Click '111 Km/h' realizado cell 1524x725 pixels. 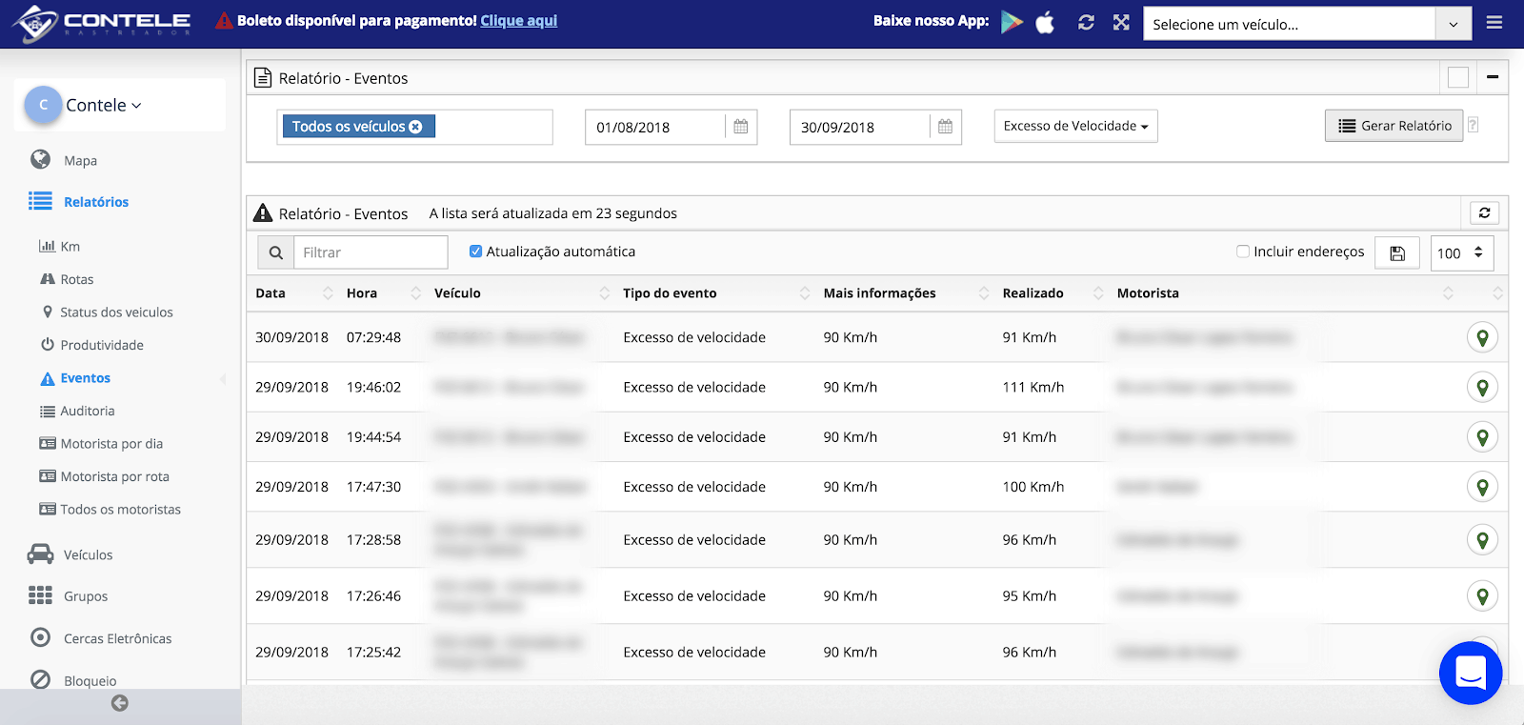[1033, 387]
